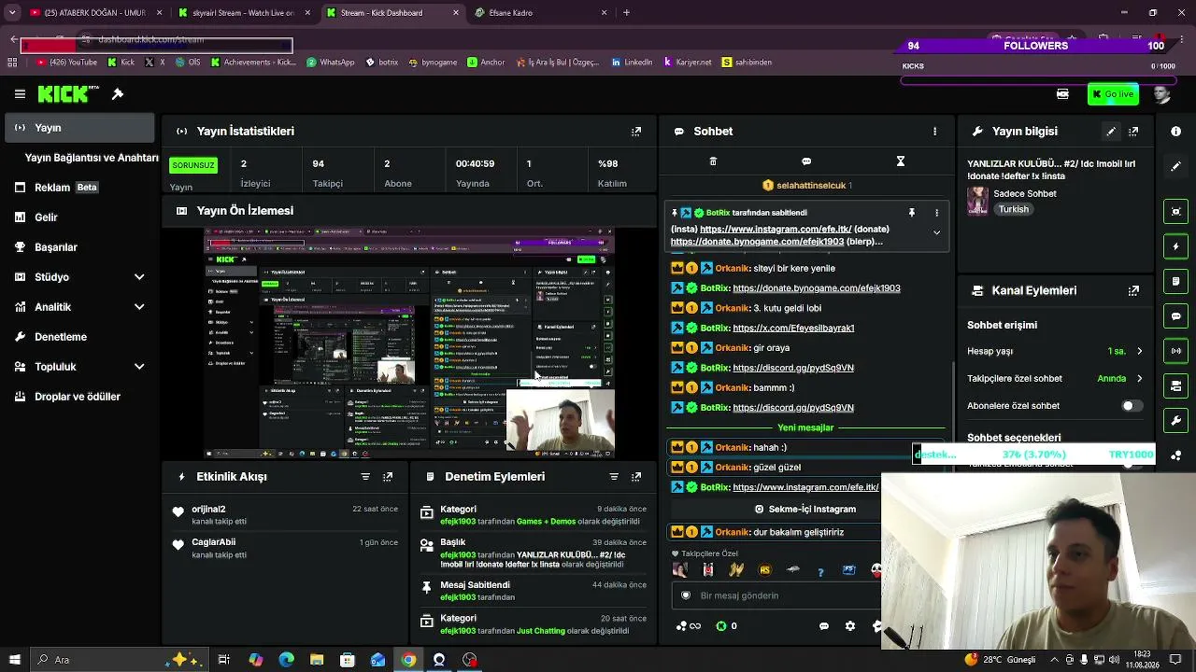Open botrix bookmark in bookmarks bar

click(x=382, y=63)
